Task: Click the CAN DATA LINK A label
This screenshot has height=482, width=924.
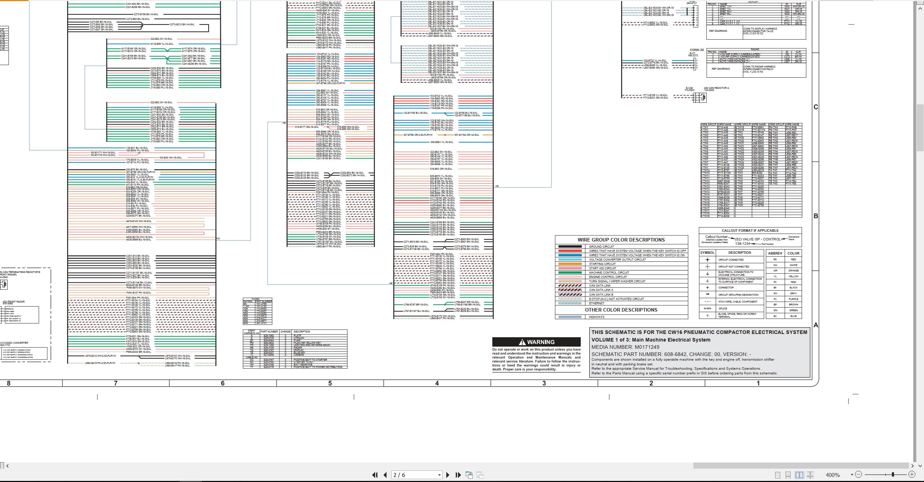Action: tap(601, 290)
